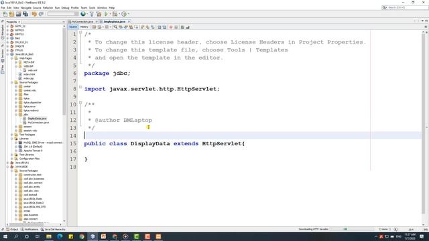Click the Comment icon in editor toolbar
Screen dimensions: 429x241
(x=182, y=27)
